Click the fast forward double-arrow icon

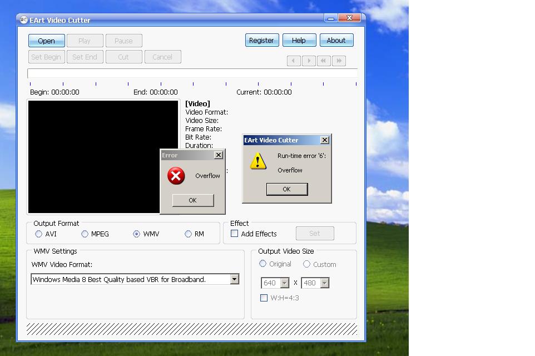(339, 61)
